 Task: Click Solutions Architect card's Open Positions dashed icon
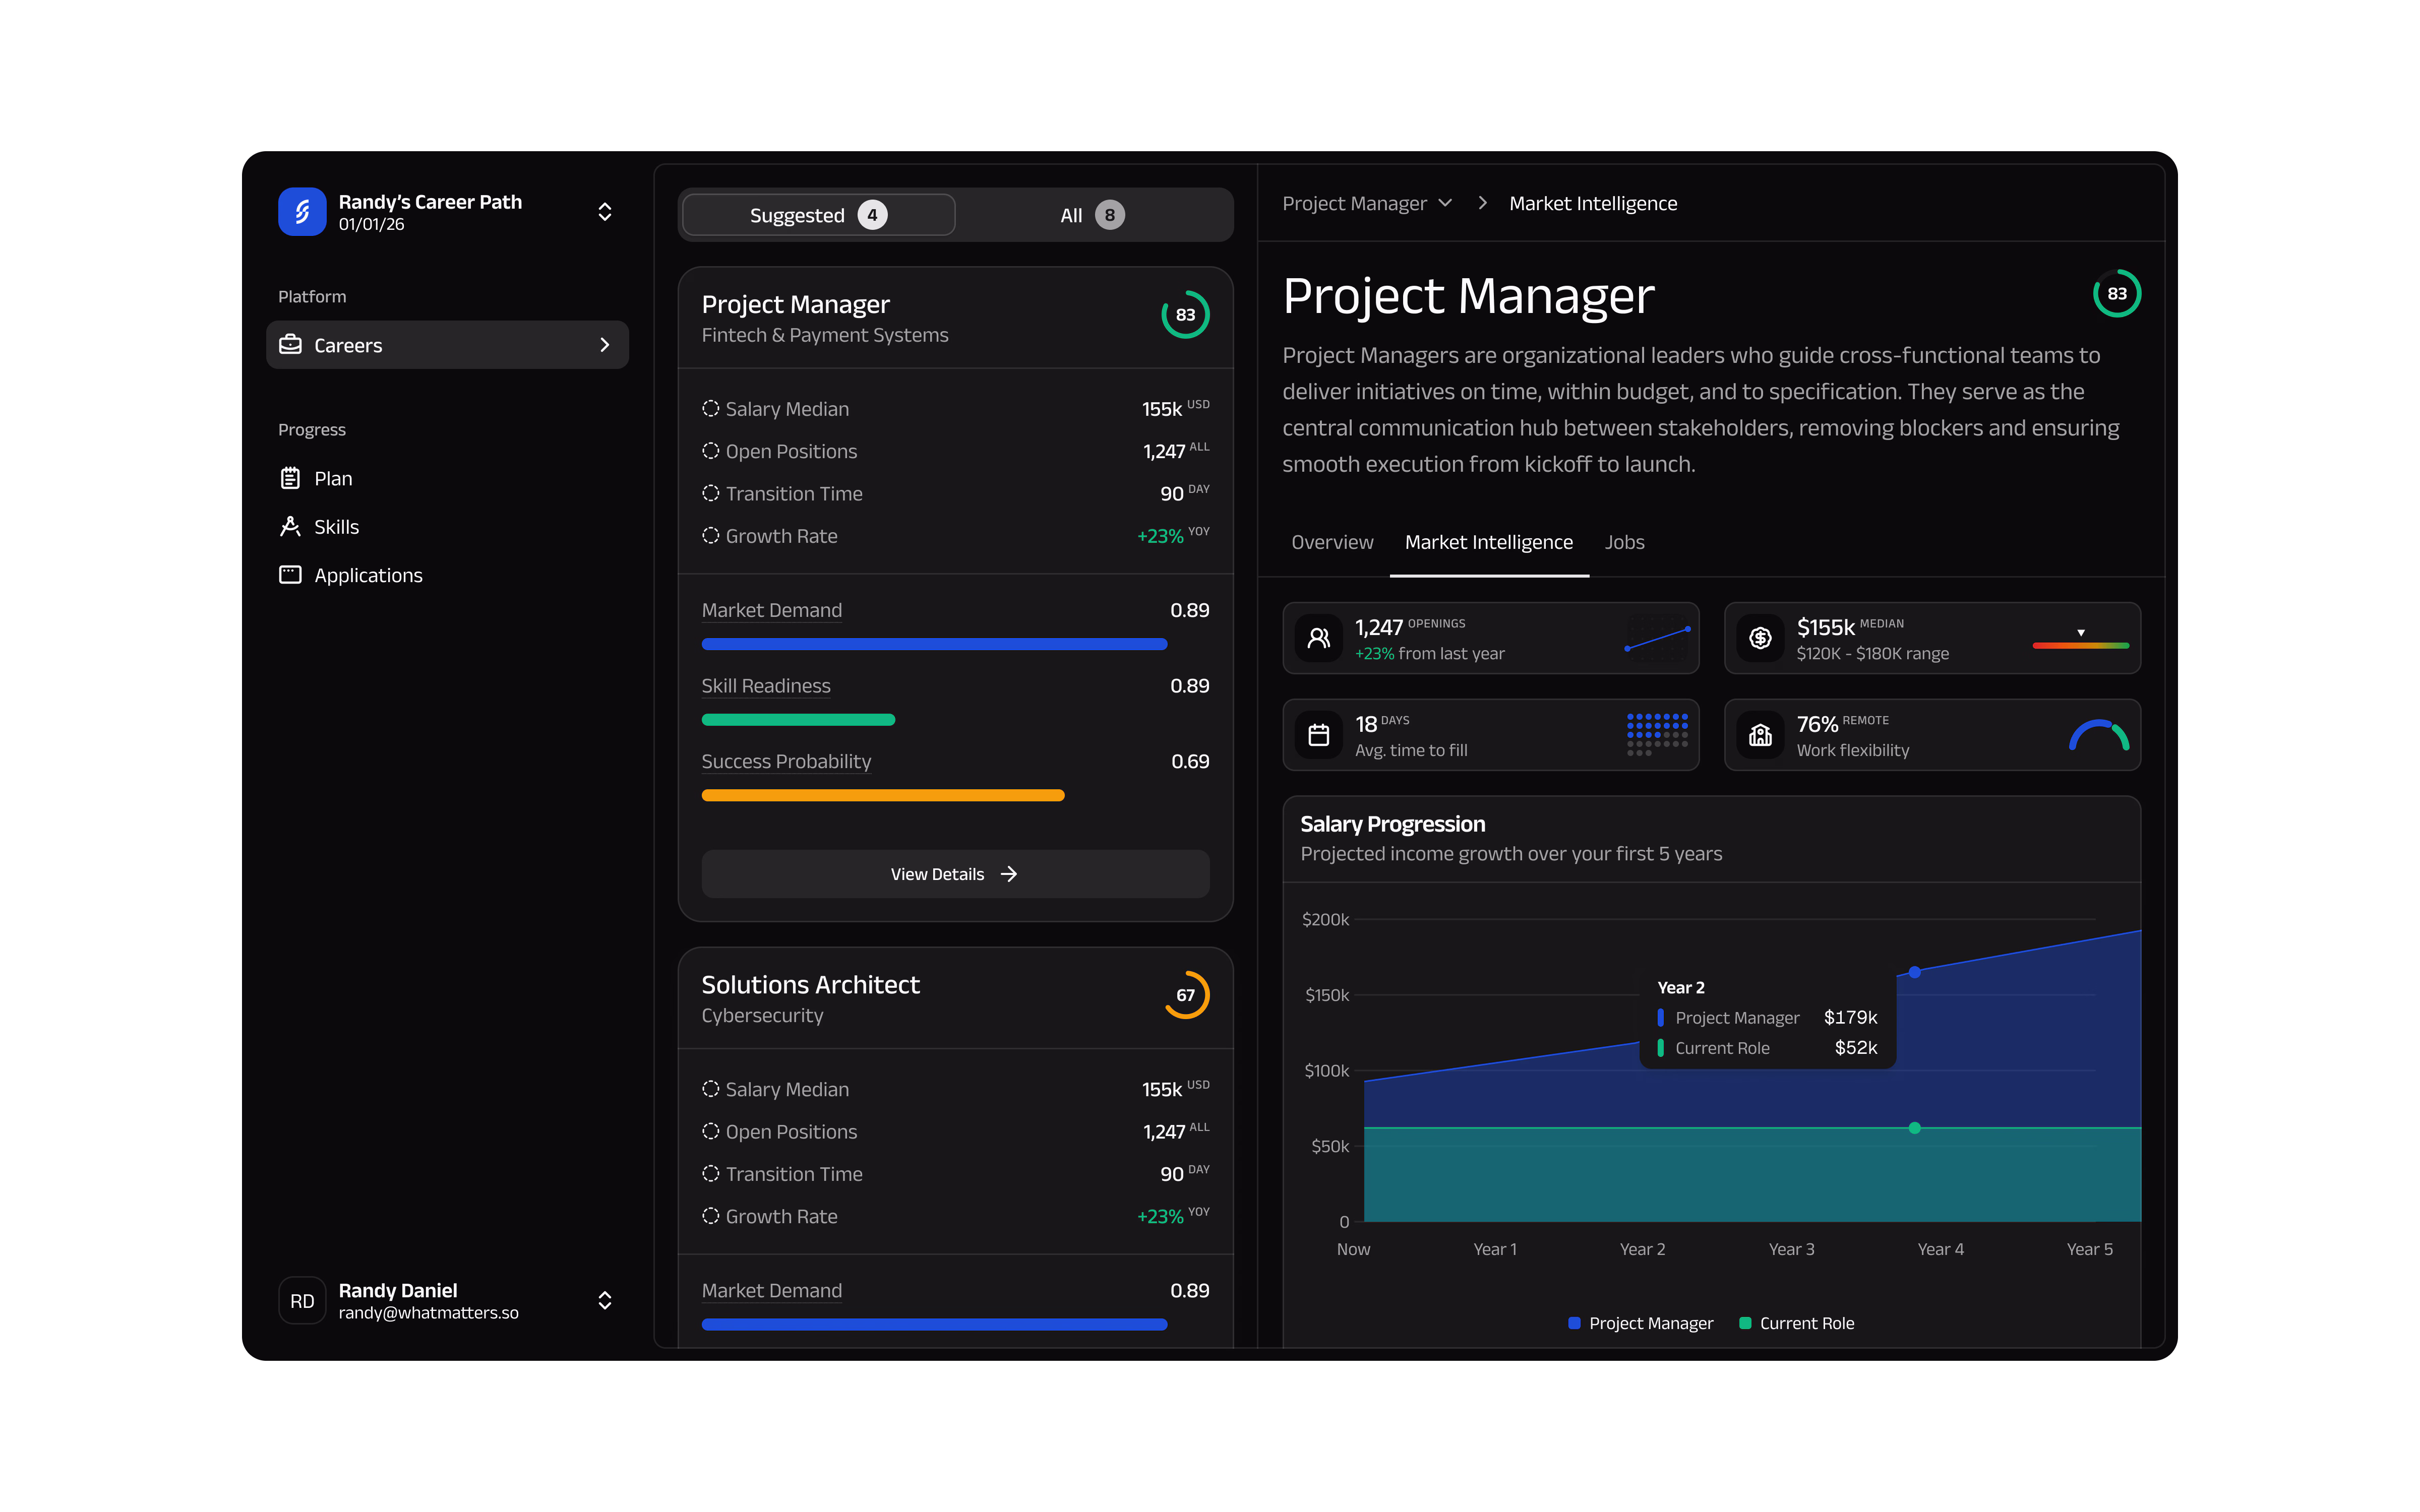(x=710, y=1131)
